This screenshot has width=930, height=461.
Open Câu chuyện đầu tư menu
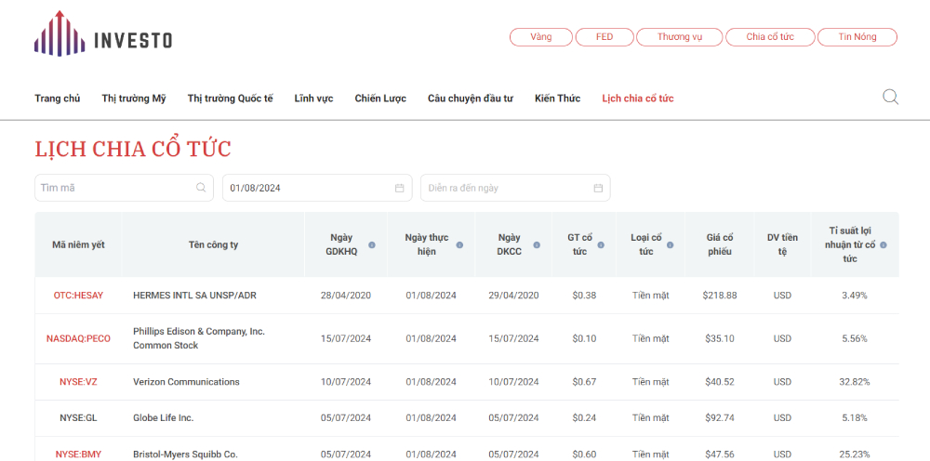click(471, 99)
